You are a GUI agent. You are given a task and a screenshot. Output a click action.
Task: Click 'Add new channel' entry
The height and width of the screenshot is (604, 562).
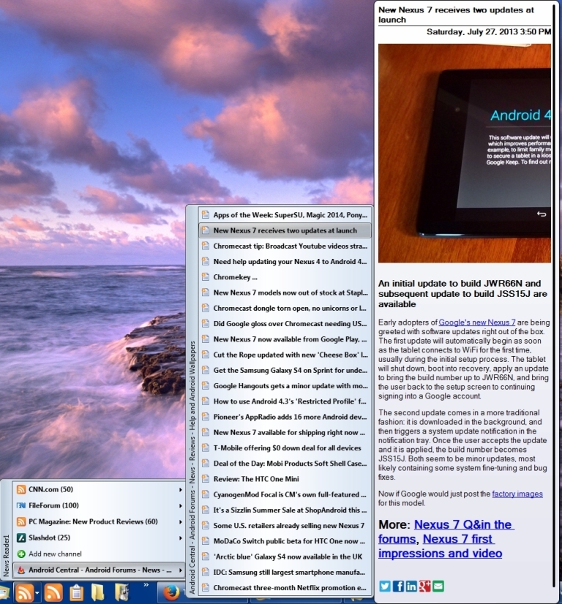tap(100, 554)
